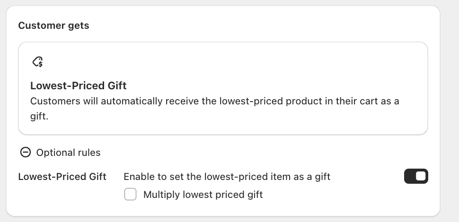Toggle off the Lowest-Priced Gift switch
The image size is (459, 222).
coord(416,176)
